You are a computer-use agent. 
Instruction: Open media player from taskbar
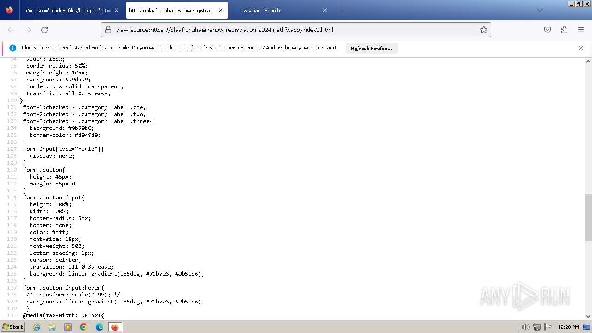click(x=68, y=327)
